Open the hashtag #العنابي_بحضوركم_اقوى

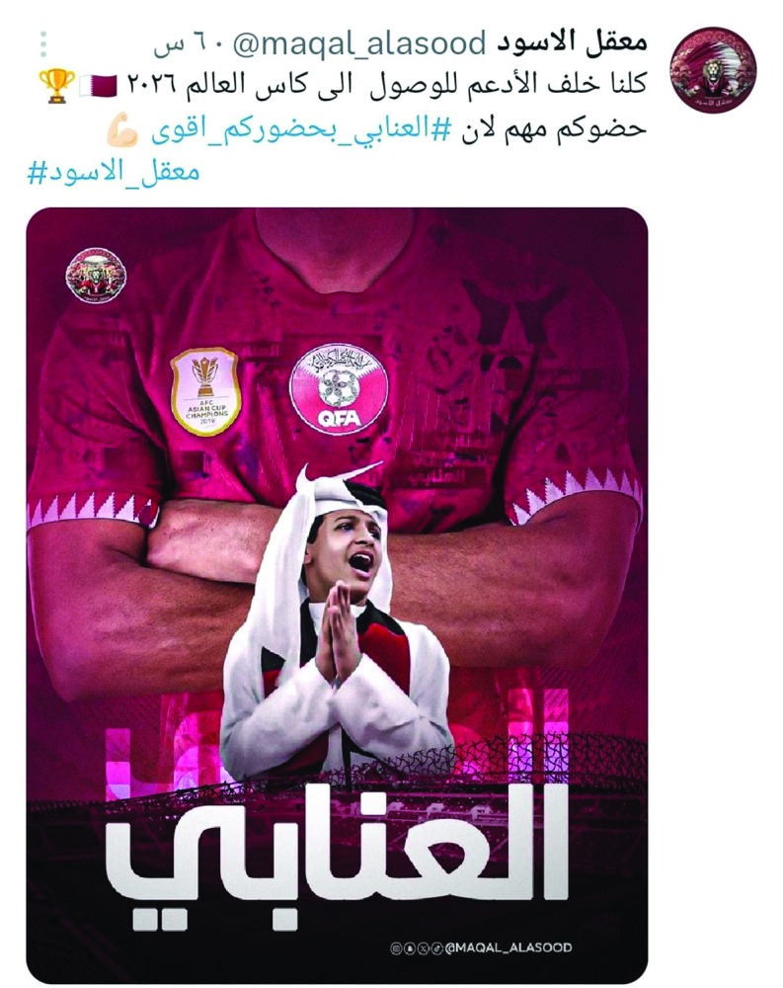pos(301,131)
